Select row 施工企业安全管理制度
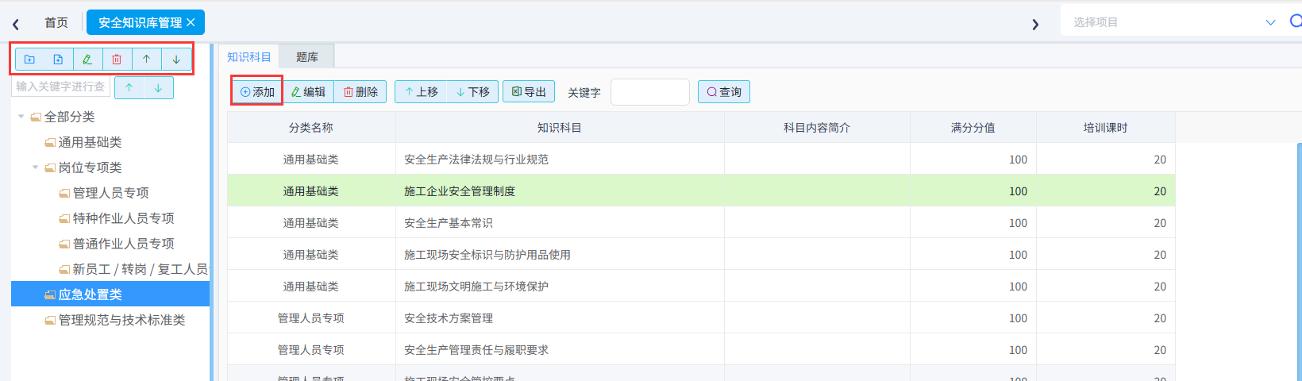Viewport: 1302px width, 381px height. pyautogui.click(x=701, y=191)
